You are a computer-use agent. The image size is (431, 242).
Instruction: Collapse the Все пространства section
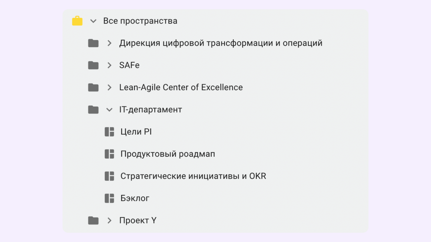click(93, 21)
